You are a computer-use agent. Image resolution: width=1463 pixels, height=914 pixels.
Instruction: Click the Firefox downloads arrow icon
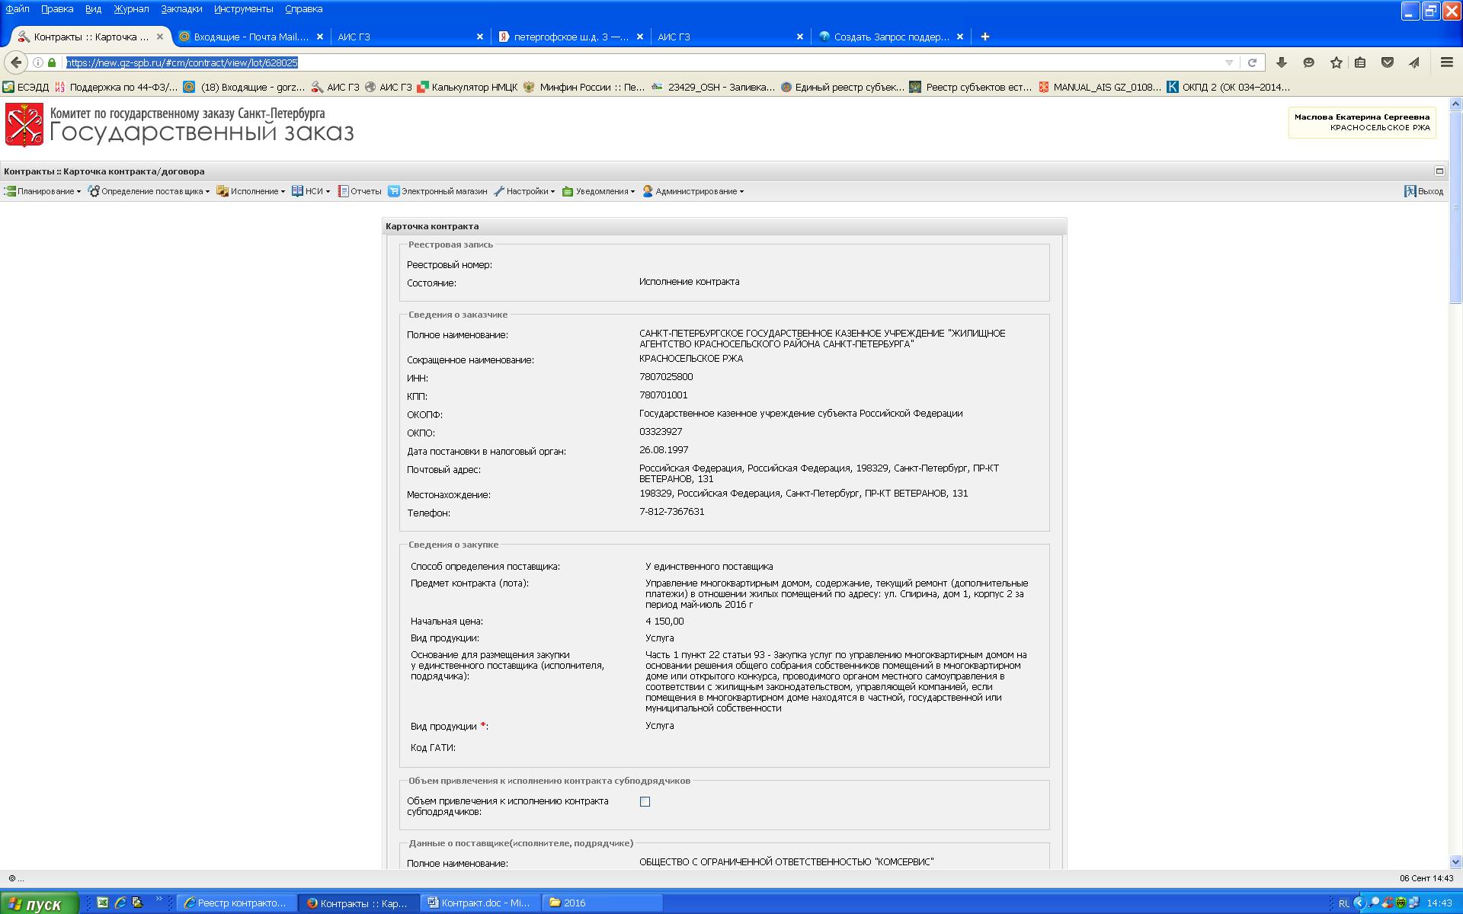click(1282, 62)
